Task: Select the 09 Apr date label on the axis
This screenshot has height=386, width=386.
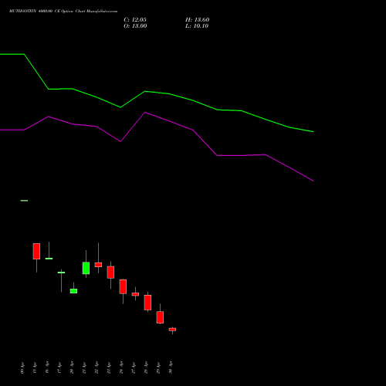Action: 22,367
